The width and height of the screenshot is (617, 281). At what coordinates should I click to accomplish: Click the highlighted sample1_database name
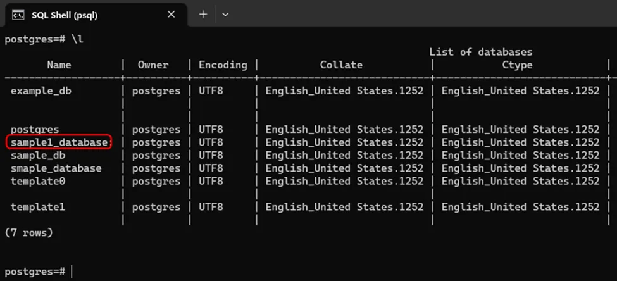pyautogui.click(x=59, y=142)
